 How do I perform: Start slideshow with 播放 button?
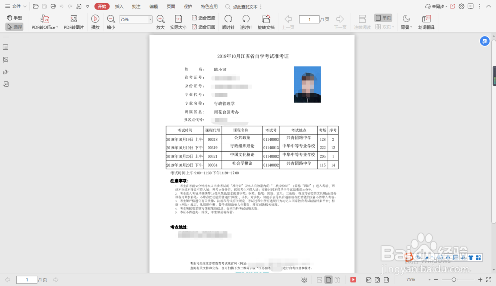(x=95, y=22)
